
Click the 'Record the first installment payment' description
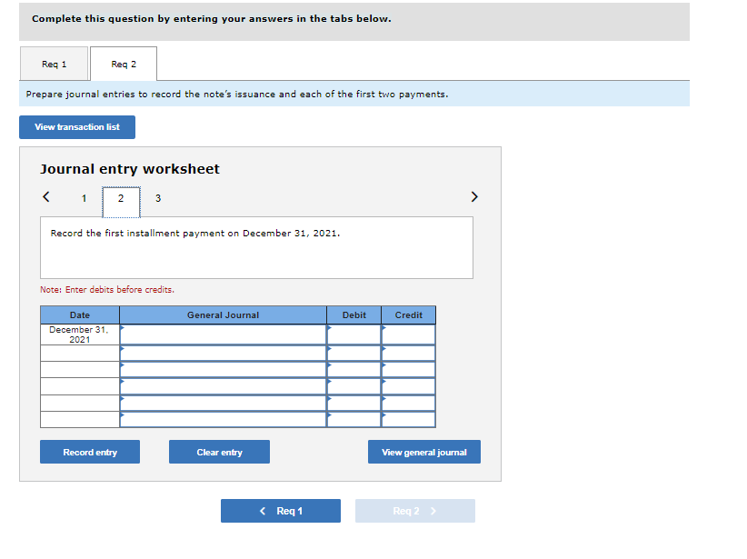pos(194,233)
